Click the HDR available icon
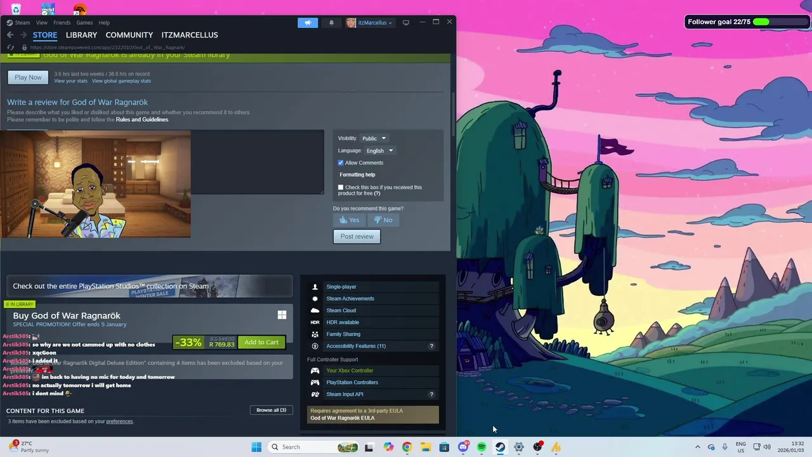This screenshot has height=457, width=812. point(315,322)
